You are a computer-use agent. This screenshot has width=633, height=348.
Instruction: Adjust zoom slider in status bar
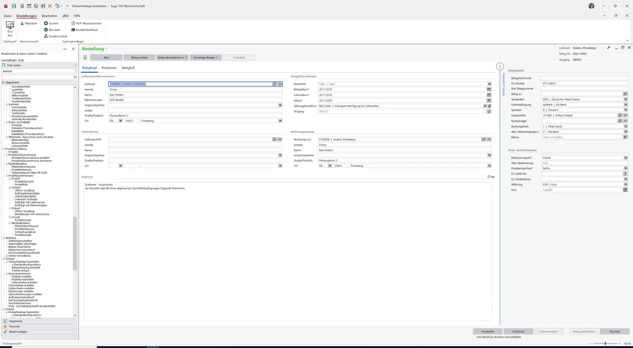[x=605, y=344]
